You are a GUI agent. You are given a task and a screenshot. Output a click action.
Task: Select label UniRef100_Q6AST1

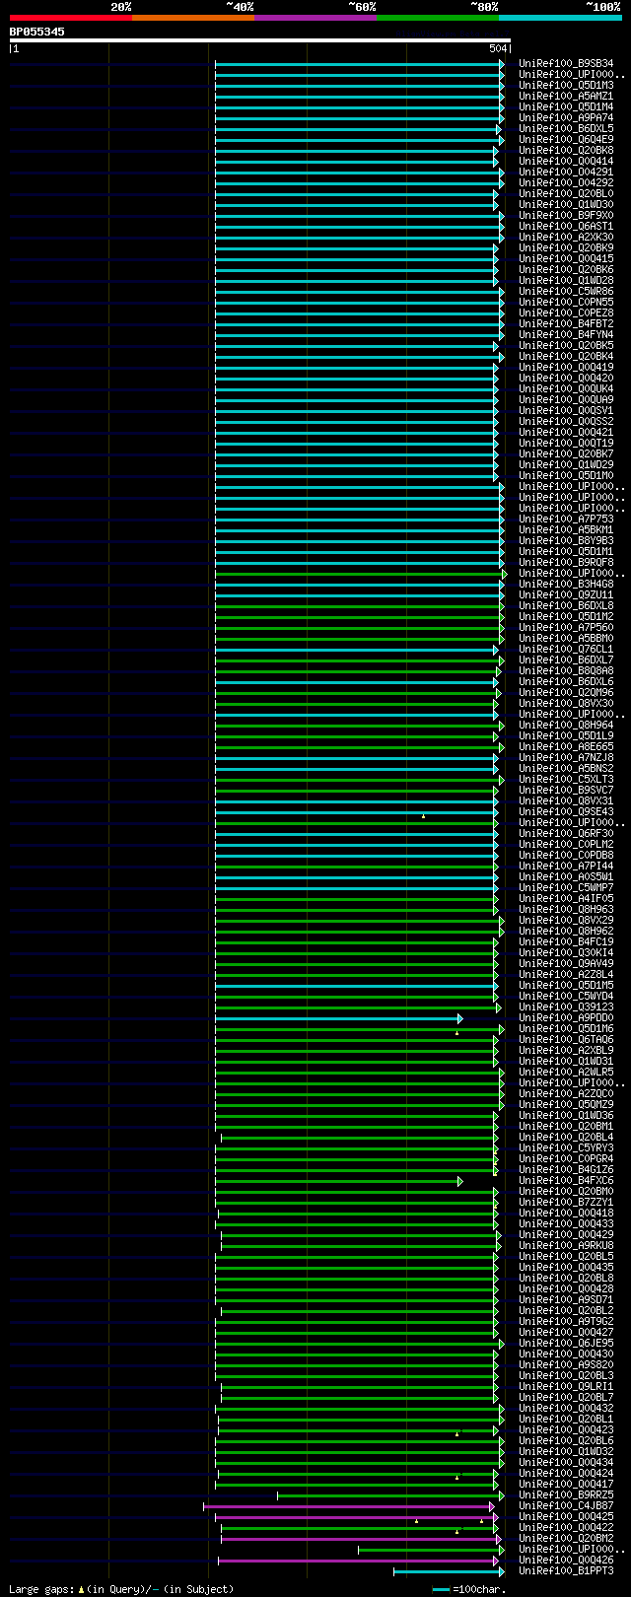pos(566,227)
